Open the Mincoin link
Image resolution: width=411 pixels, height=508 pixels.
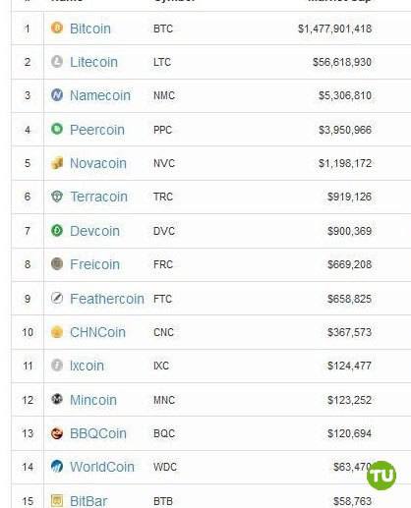click(93, 400)
